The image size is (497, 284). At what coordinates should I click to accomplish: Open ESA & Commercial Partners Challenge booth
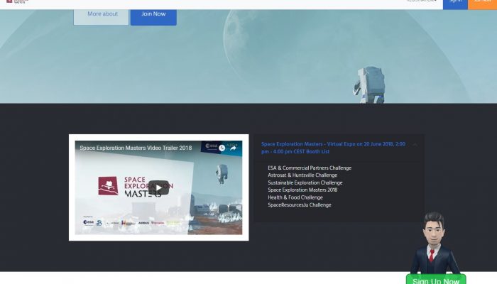pos(310,168)
